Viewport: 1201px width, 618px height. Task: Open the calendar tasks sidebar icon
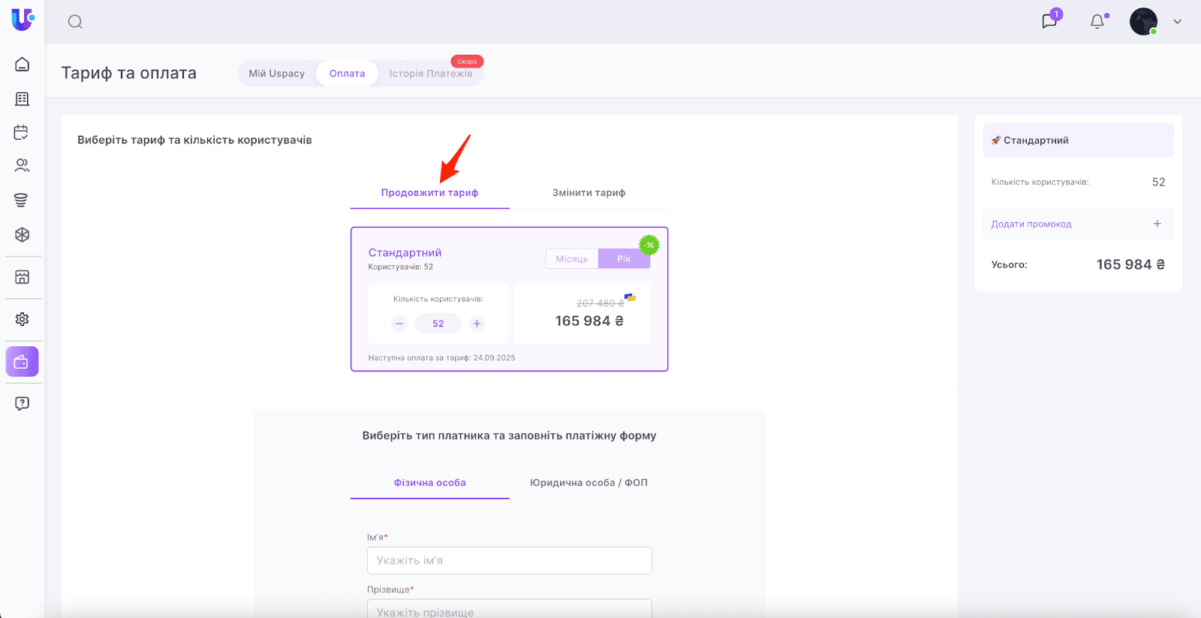point(22,133)
